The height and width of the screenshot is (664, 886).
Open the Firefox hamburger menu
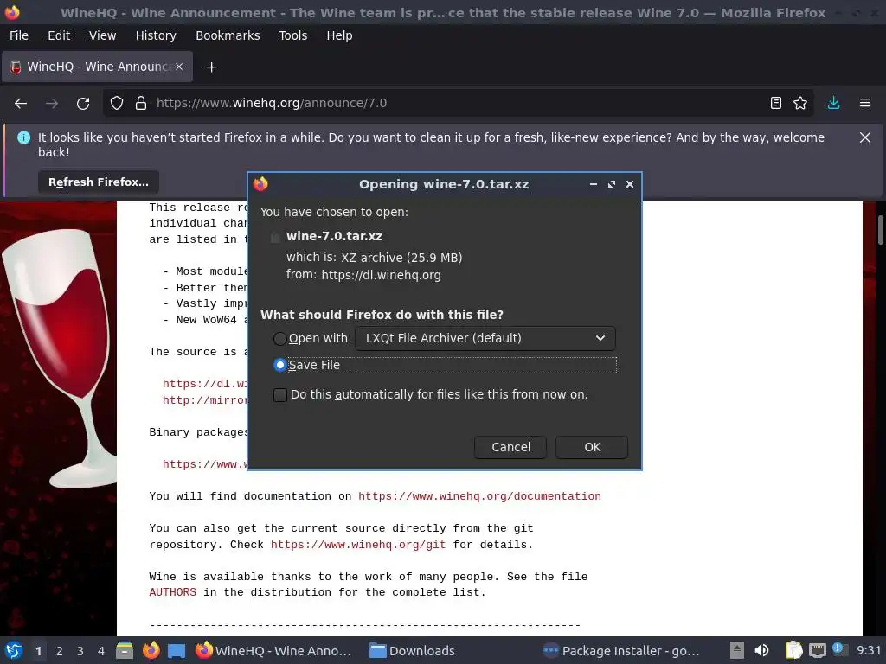(865, 104)
